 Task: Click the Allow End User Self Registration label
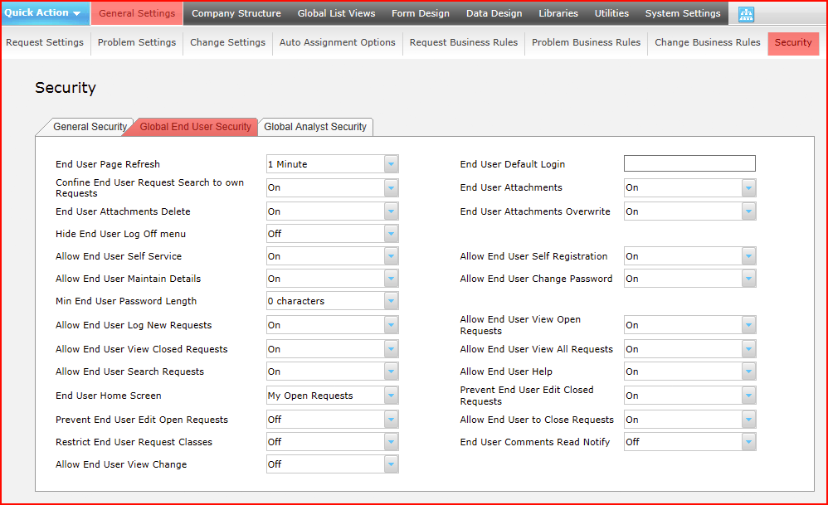[x=533, y=256]
